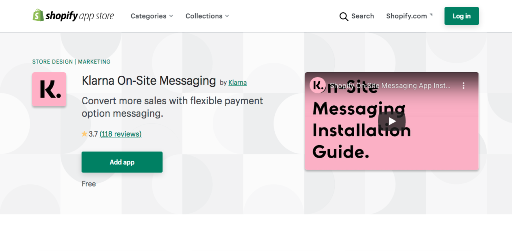The height and width of the screenshot is (251, 512).
Task: Open the video more options menu
Action: (463, 86)
